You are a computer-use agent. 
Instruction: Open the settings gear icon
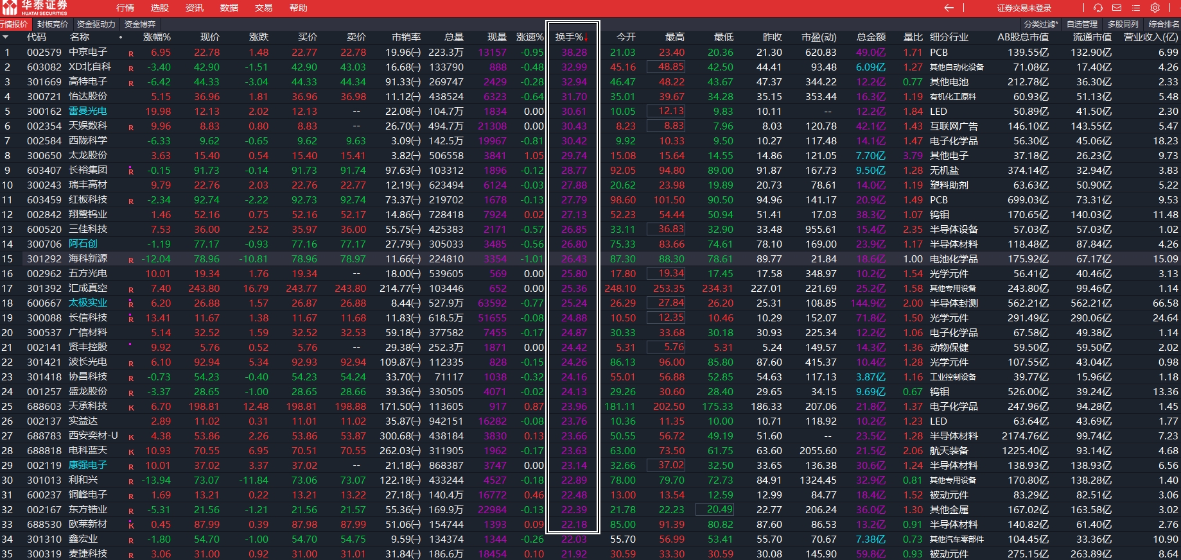[x=1155, y=8]
